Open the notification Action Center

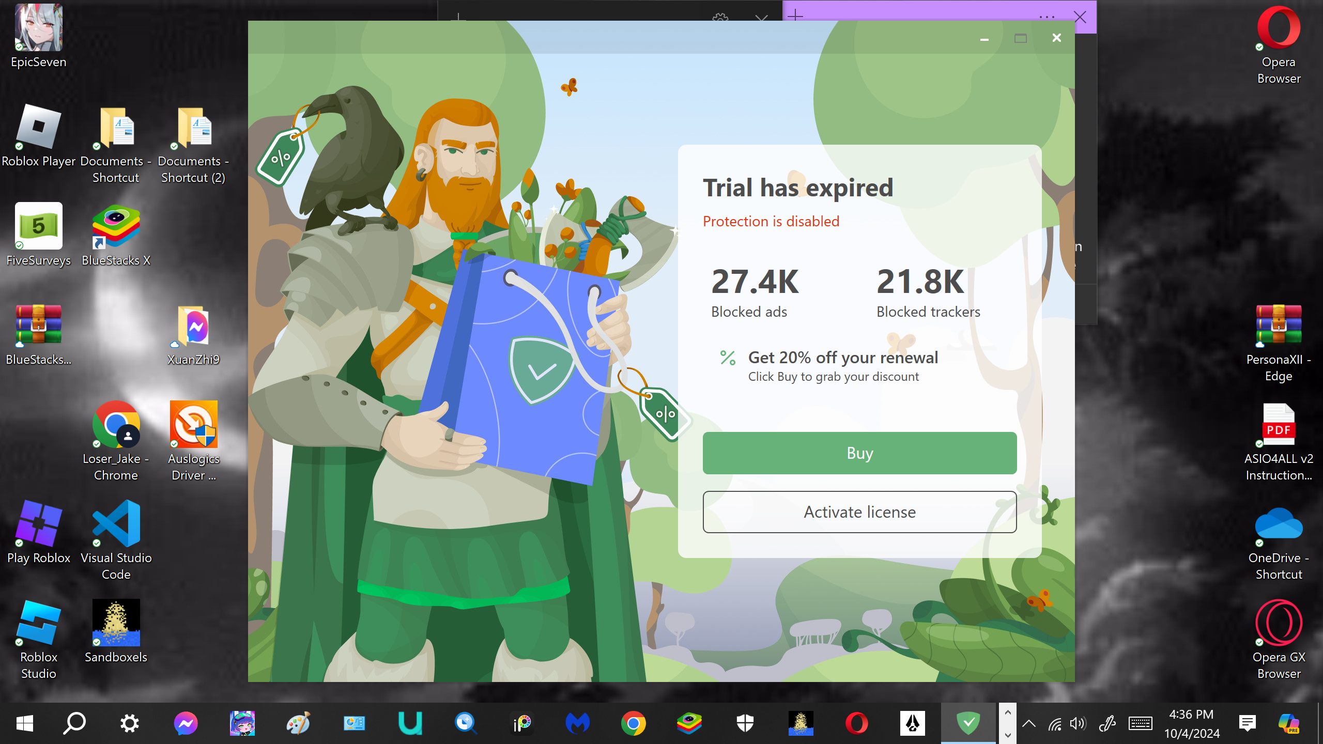click(x=1247, y=723)
